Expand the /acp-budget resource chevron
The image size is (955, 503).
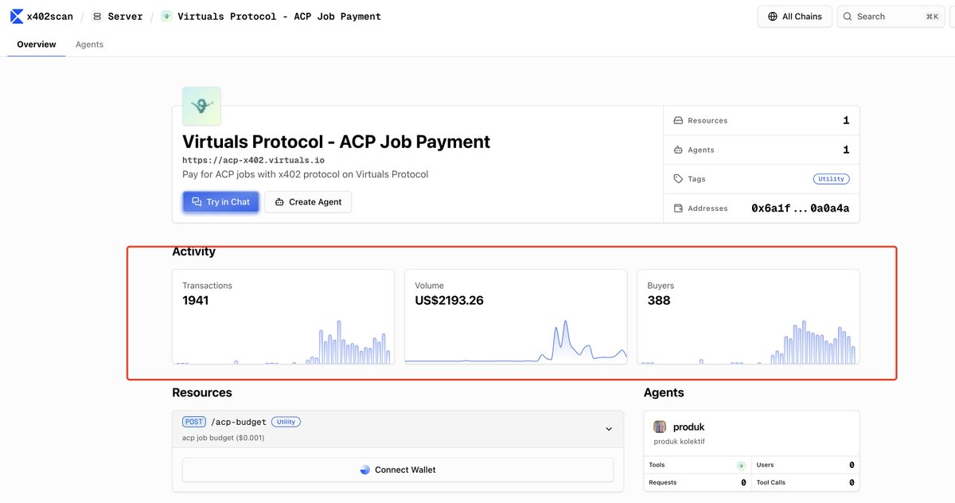pos(610,428)
